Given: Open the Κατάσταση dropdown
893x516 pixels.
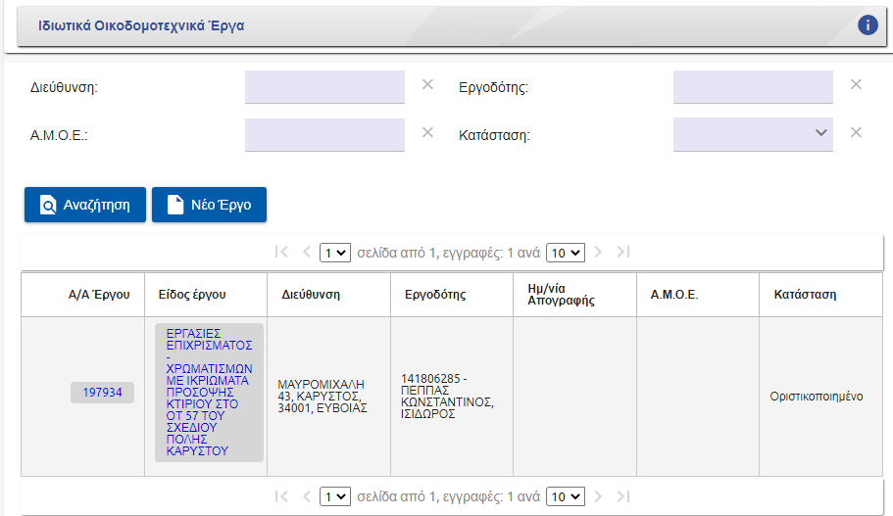Looking at the screenshot, I should tap(753, 134).
